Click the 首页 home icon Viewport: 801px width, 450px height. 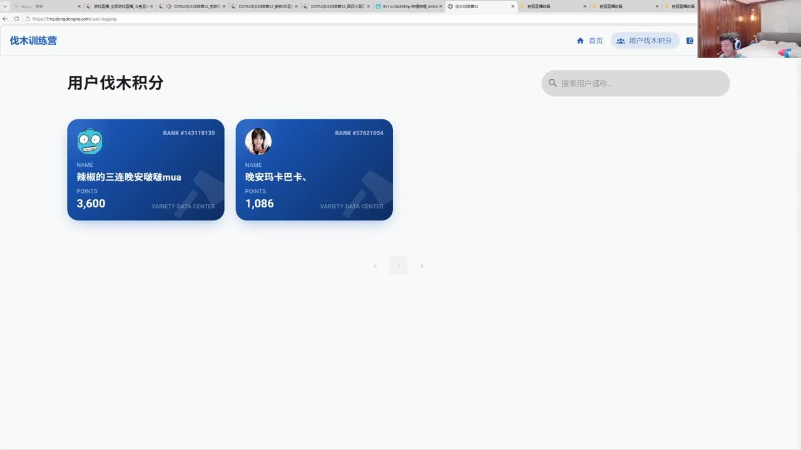pyautogui.click(x=580, y=41)
